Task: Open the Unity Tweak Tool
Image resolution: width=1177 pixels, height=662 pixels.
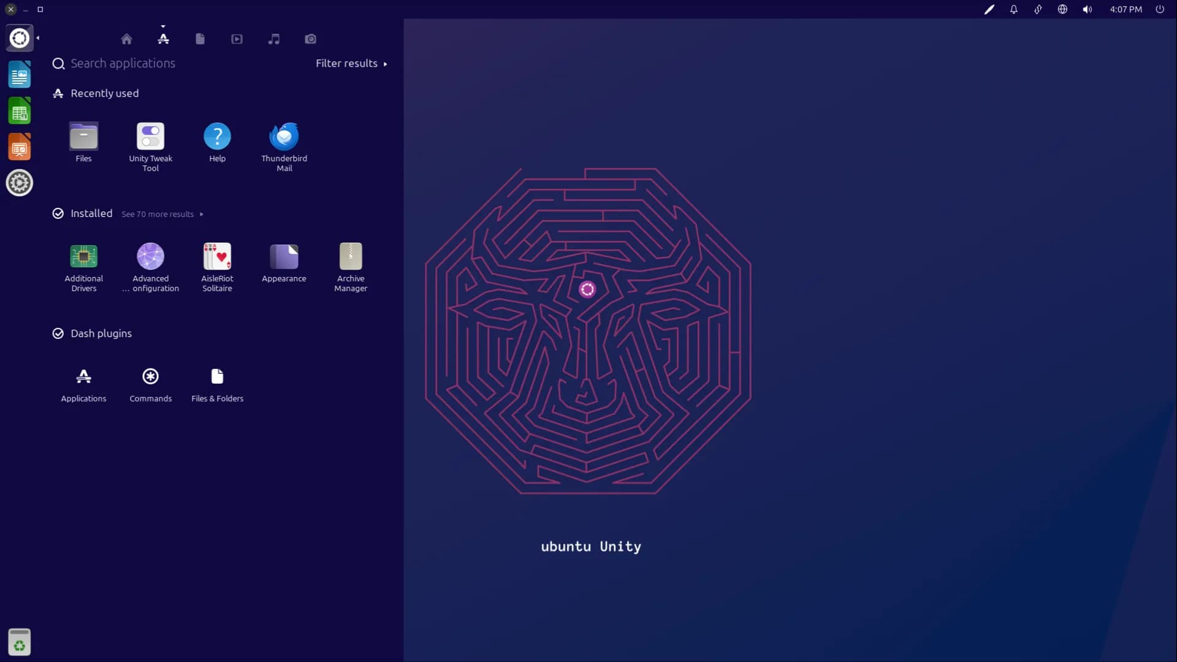Action: pos(150,136)
